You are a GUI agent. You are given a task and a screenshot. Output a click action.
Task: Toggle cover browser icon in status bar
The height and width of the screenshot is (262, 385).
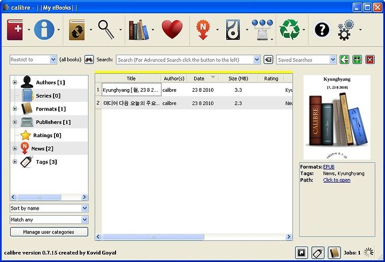coord(301,253)
